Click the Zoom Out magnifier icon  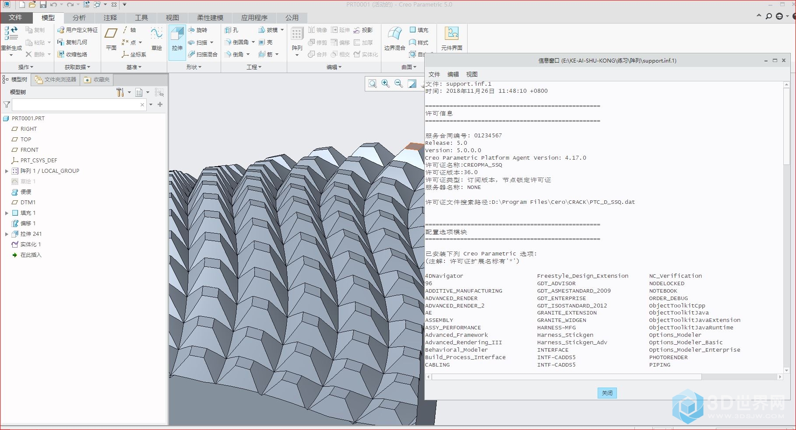(398, 84)
